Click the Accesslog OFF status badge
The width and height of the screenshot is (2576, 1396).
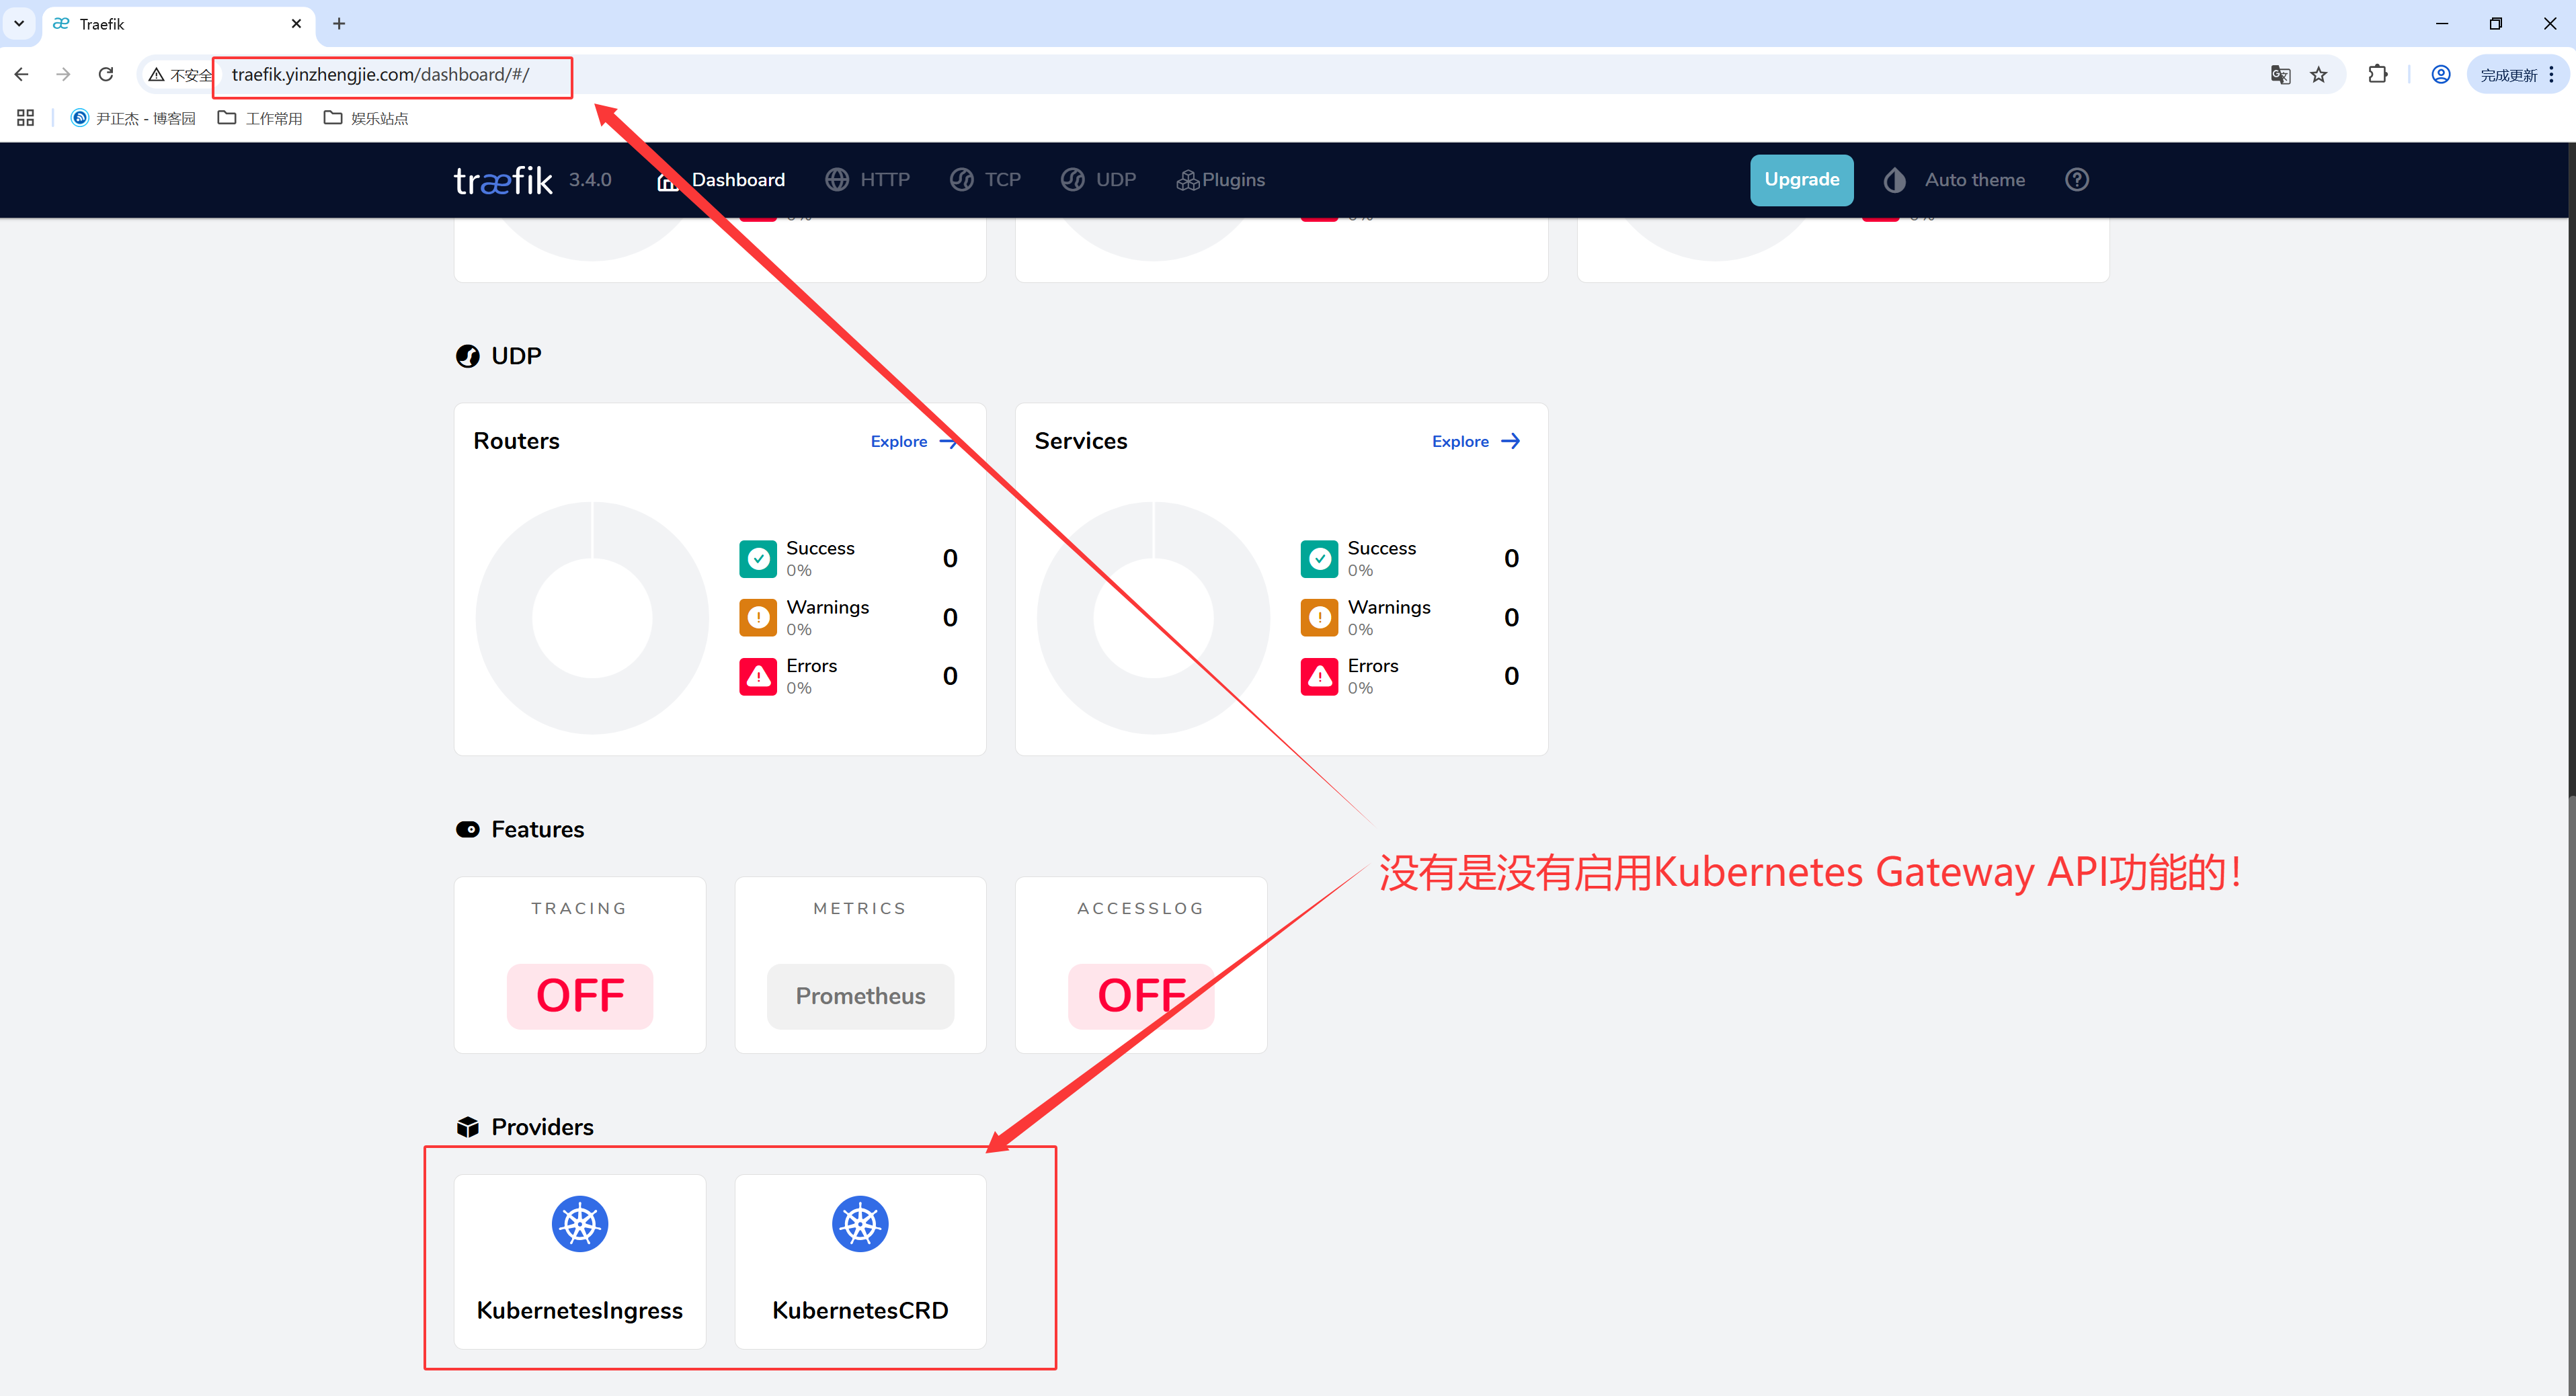(x=1141, y=996)
